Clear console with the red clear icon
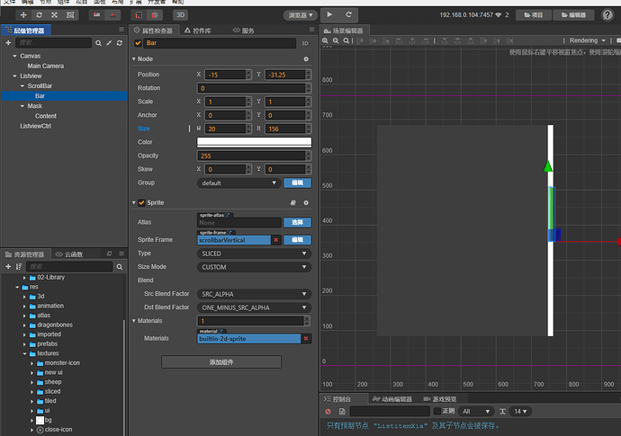621x436 pixels. (328, 411)
